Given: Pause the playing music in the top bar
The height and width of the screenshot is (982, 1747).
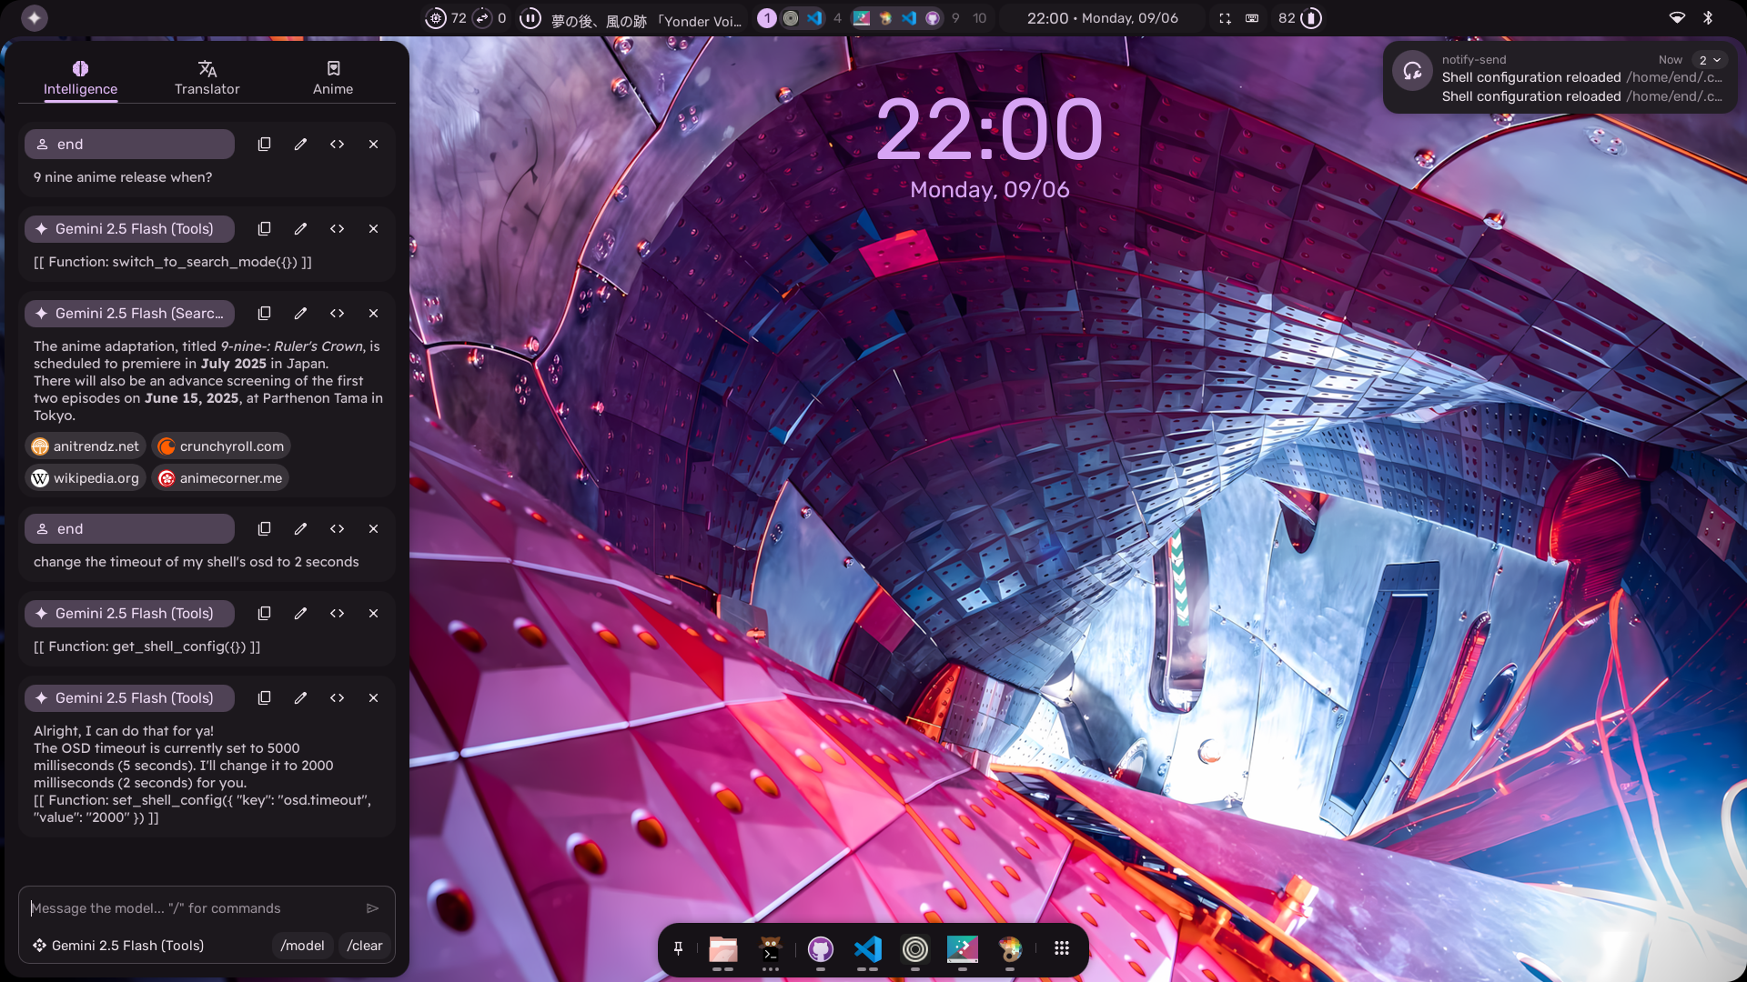Looking at the screenshot, I should [530, 18].
